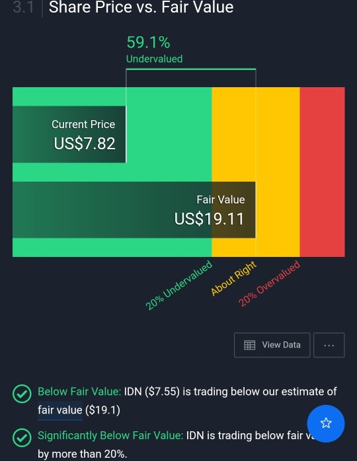Click the red overvalued zone
357x461 pixels.
(x=322, y=172)
